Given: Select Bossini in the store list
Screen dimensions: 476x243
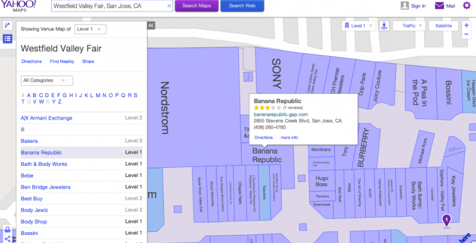Looking at the screenshot, I should pyautogui.click(x=81, y=233).
